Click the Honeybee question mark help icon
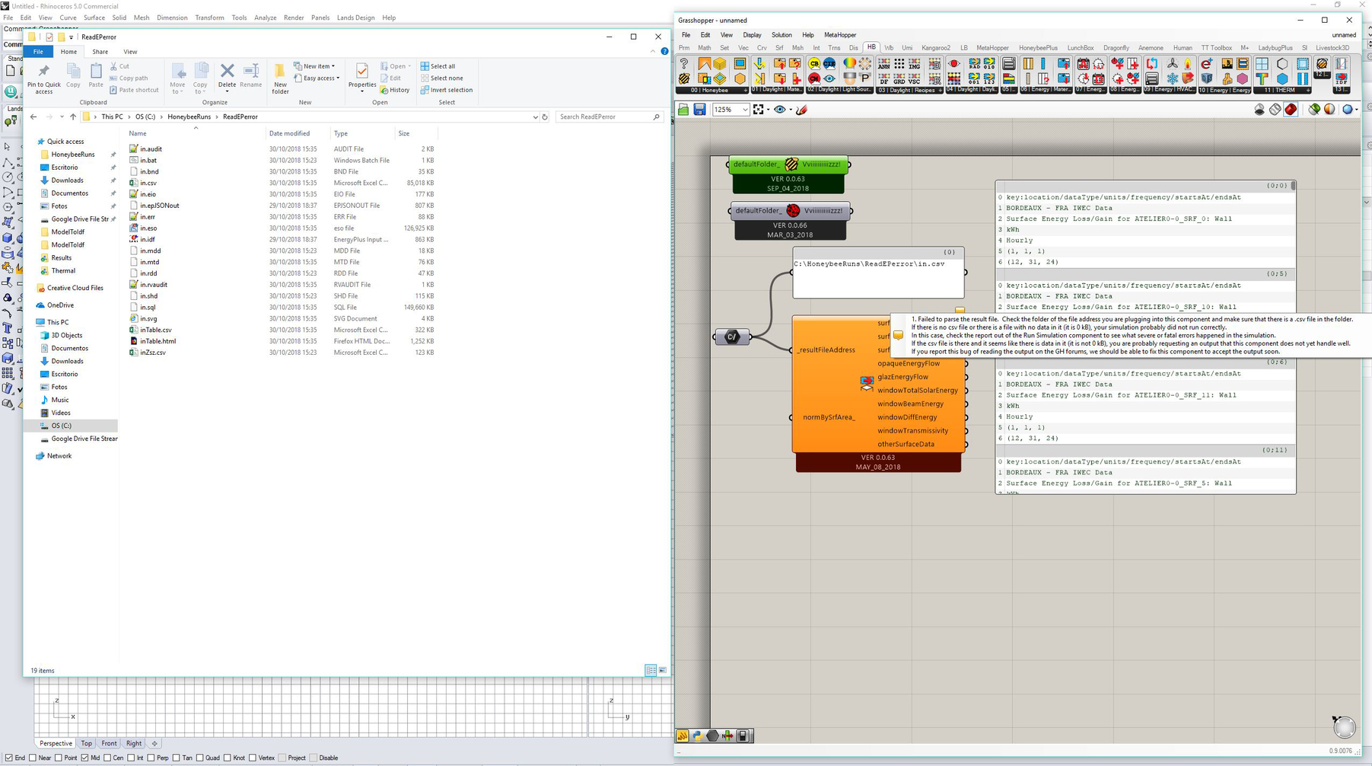 coord(684,64)
